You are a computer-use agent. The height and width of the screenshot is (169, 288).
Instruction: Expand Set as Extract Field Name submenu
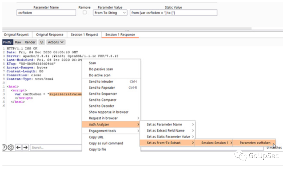click(167, 131)
